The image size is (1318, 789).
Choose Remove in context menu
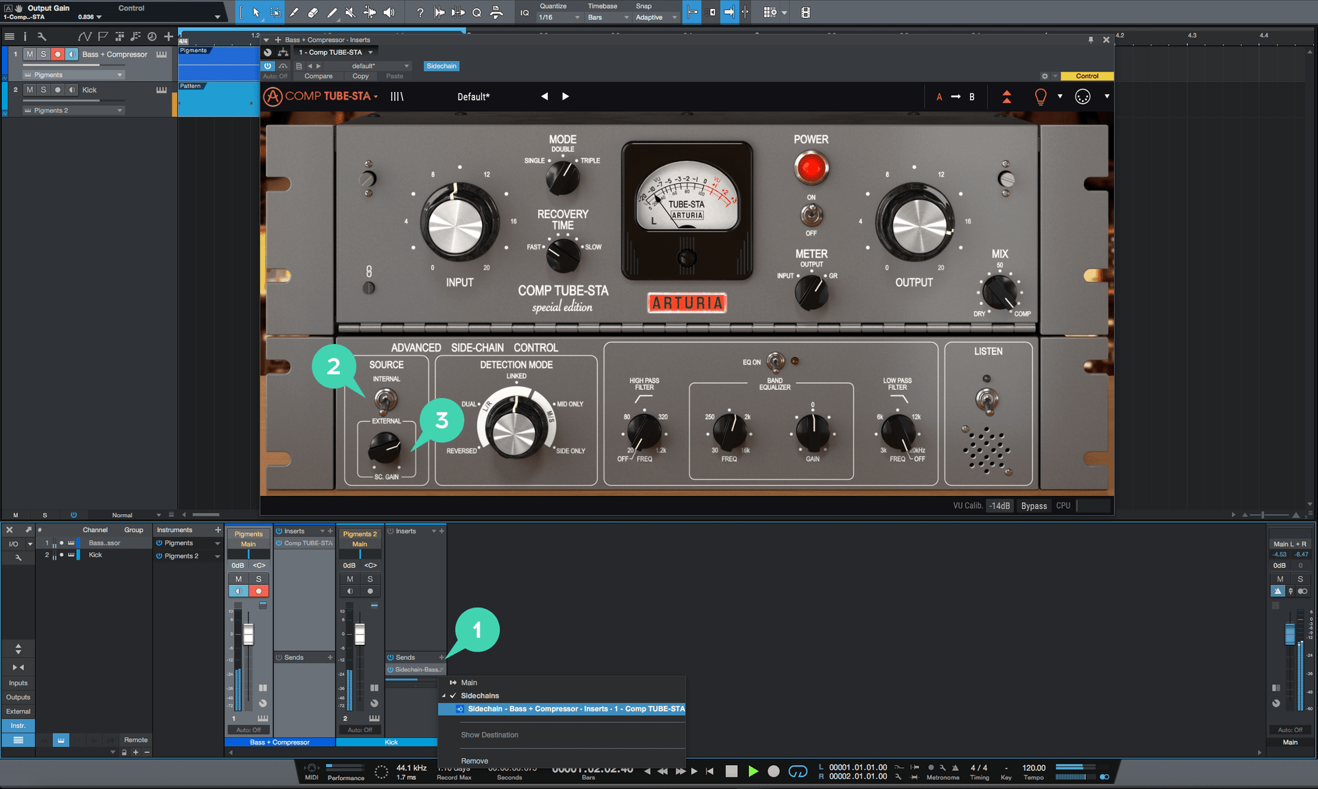click(x=474, y=761)
